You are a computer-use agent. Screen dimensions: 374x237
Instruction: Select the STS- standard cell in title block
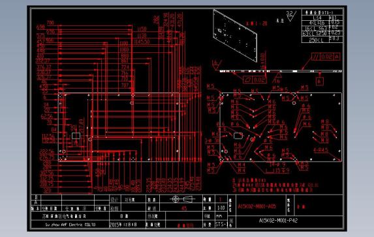pos(221,225)
